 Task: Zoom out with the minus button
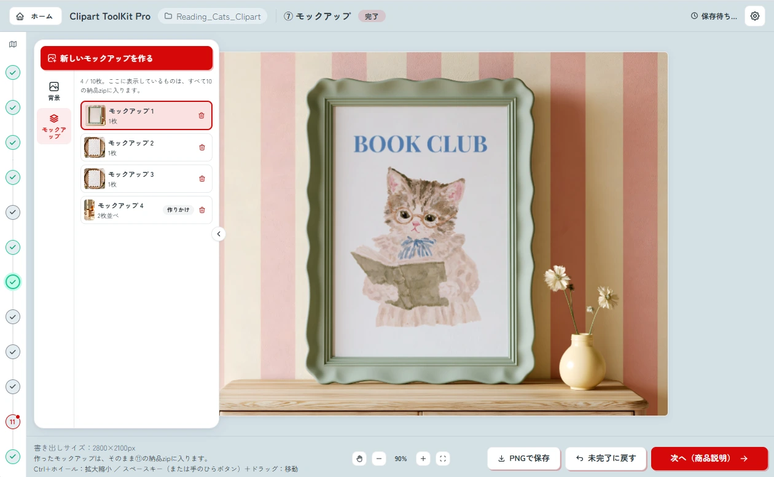(379, 459)
